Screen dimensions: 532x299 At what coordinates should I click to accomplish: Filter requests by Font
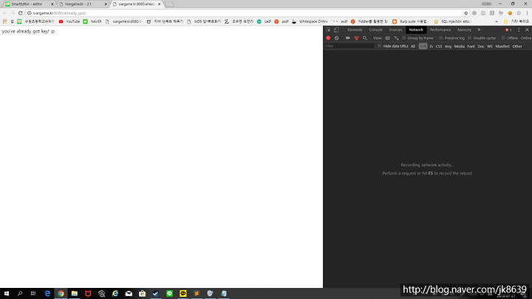pyautogui.click(x=471, y=46)
